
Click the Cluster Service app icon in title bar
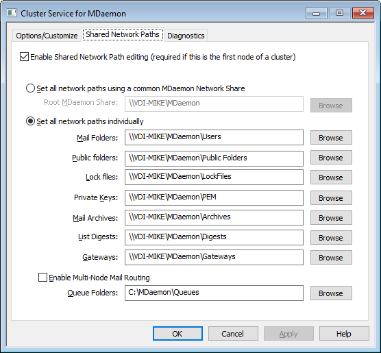pos(12,14)
